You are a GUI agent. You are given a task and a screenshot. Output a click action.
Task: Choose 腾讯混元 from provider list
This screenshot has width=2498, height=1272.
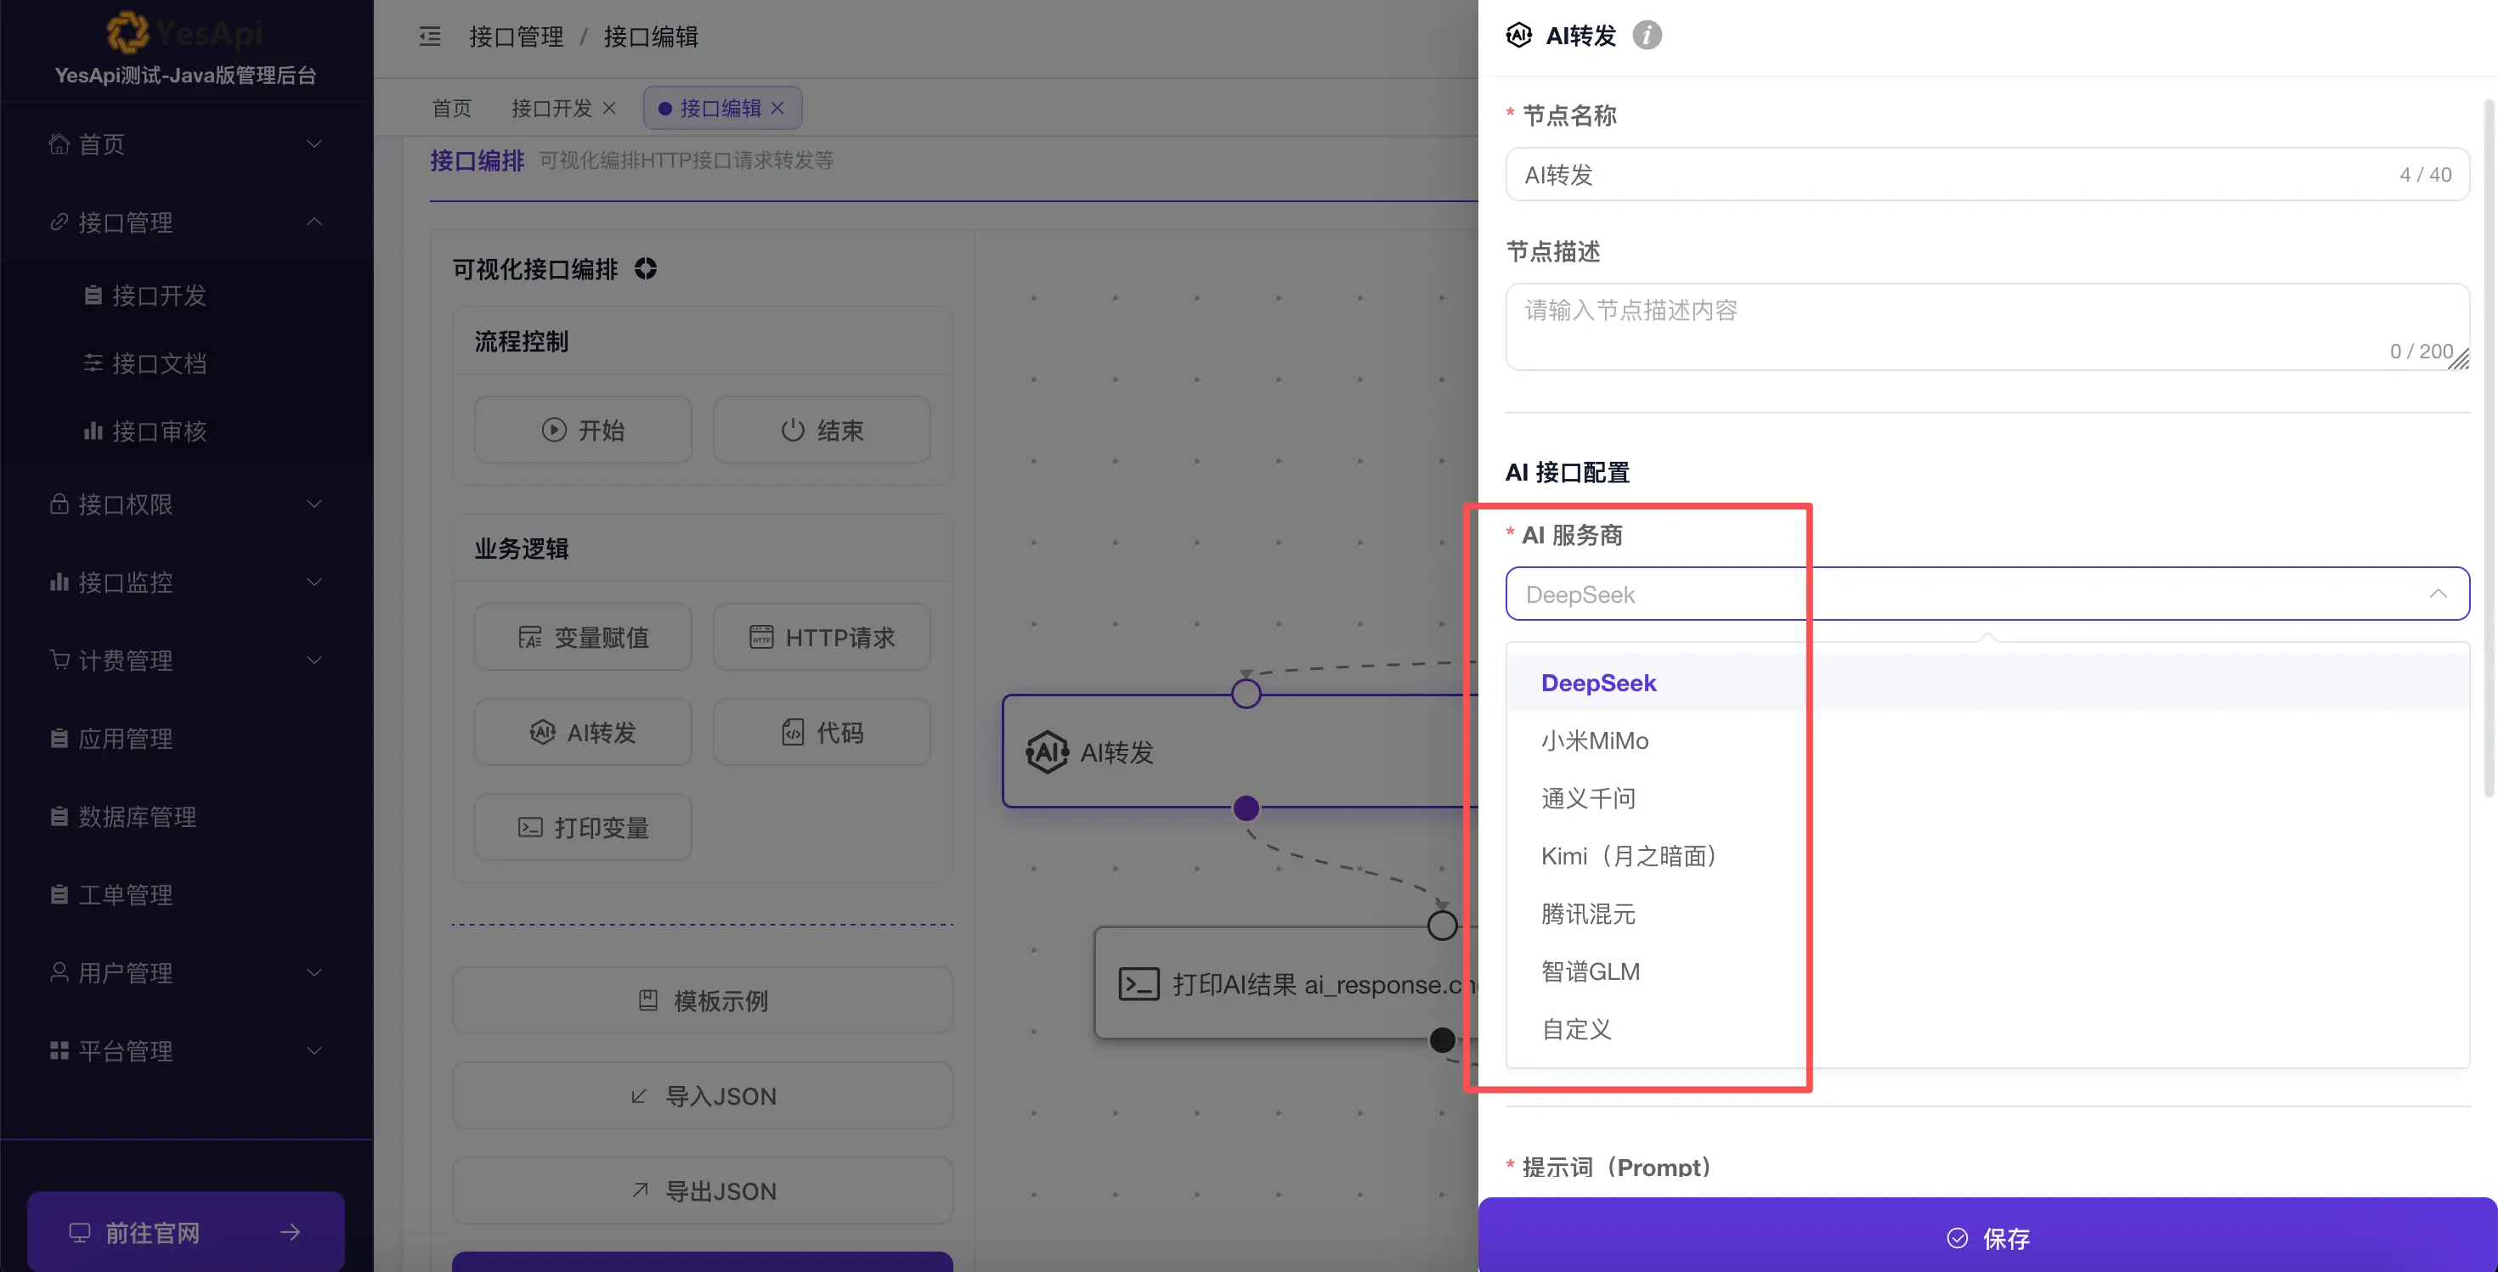tap(1987, 914)
